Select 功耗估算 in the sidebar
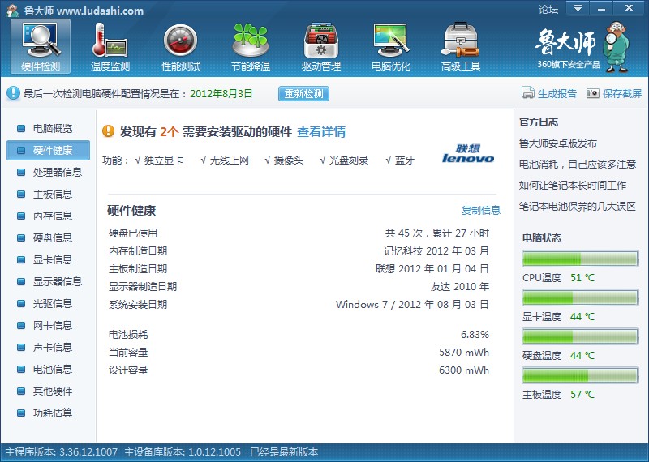The width and height of the screenshot is (649, 462). coord(49,413)
